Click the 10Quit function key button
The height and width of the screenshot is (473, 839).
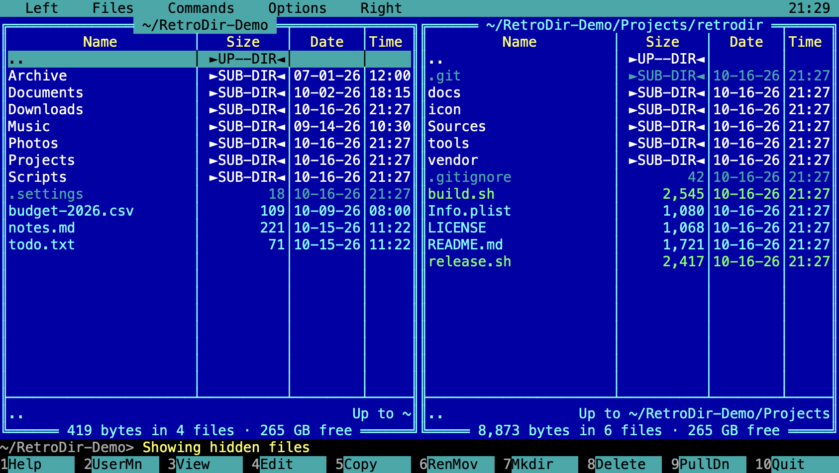tap(797, 464)
